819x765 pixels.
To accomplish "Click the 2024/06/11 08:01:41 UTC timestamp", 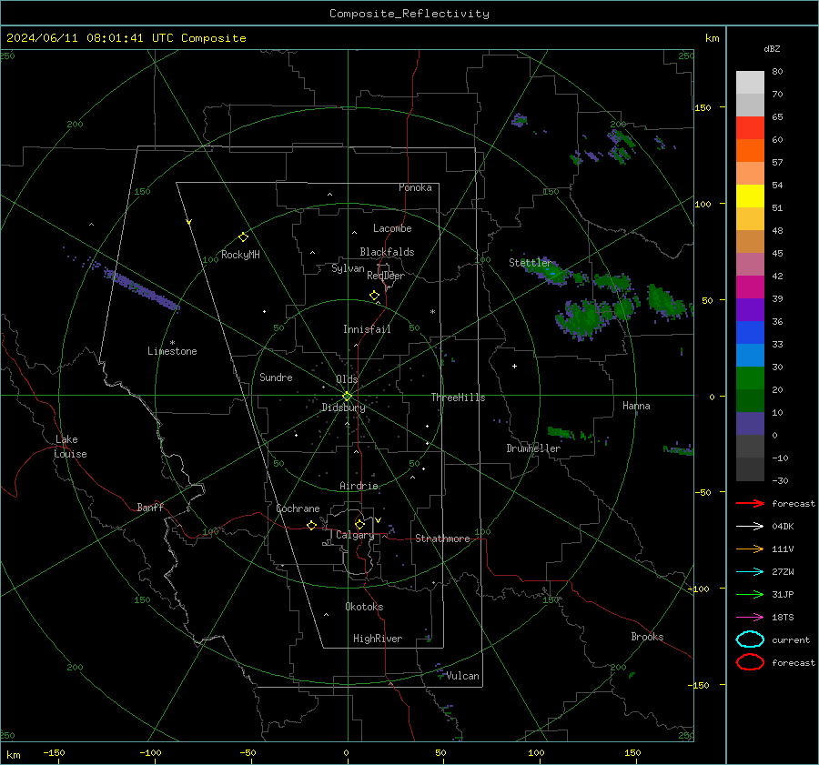I will pos(89,38).
